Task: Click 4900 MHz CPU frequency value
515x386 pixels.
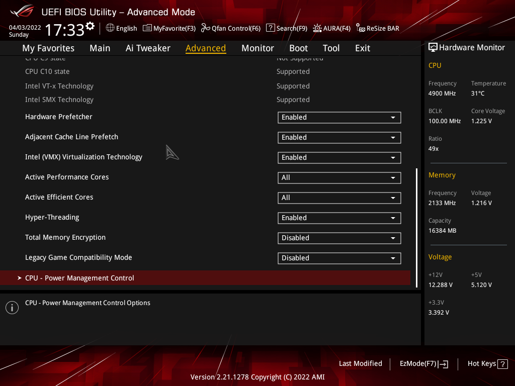Action: [x=442, y=93]
